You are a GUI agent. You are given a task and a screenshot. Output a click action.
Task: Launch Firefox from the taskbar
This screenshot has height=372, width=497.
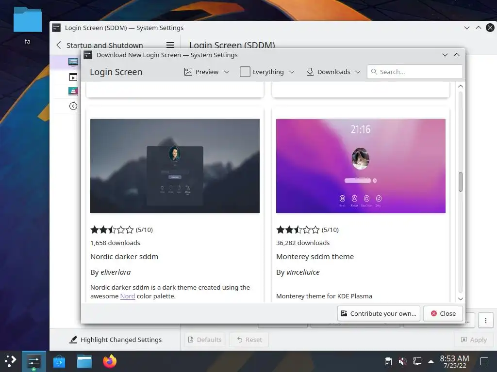110,361
